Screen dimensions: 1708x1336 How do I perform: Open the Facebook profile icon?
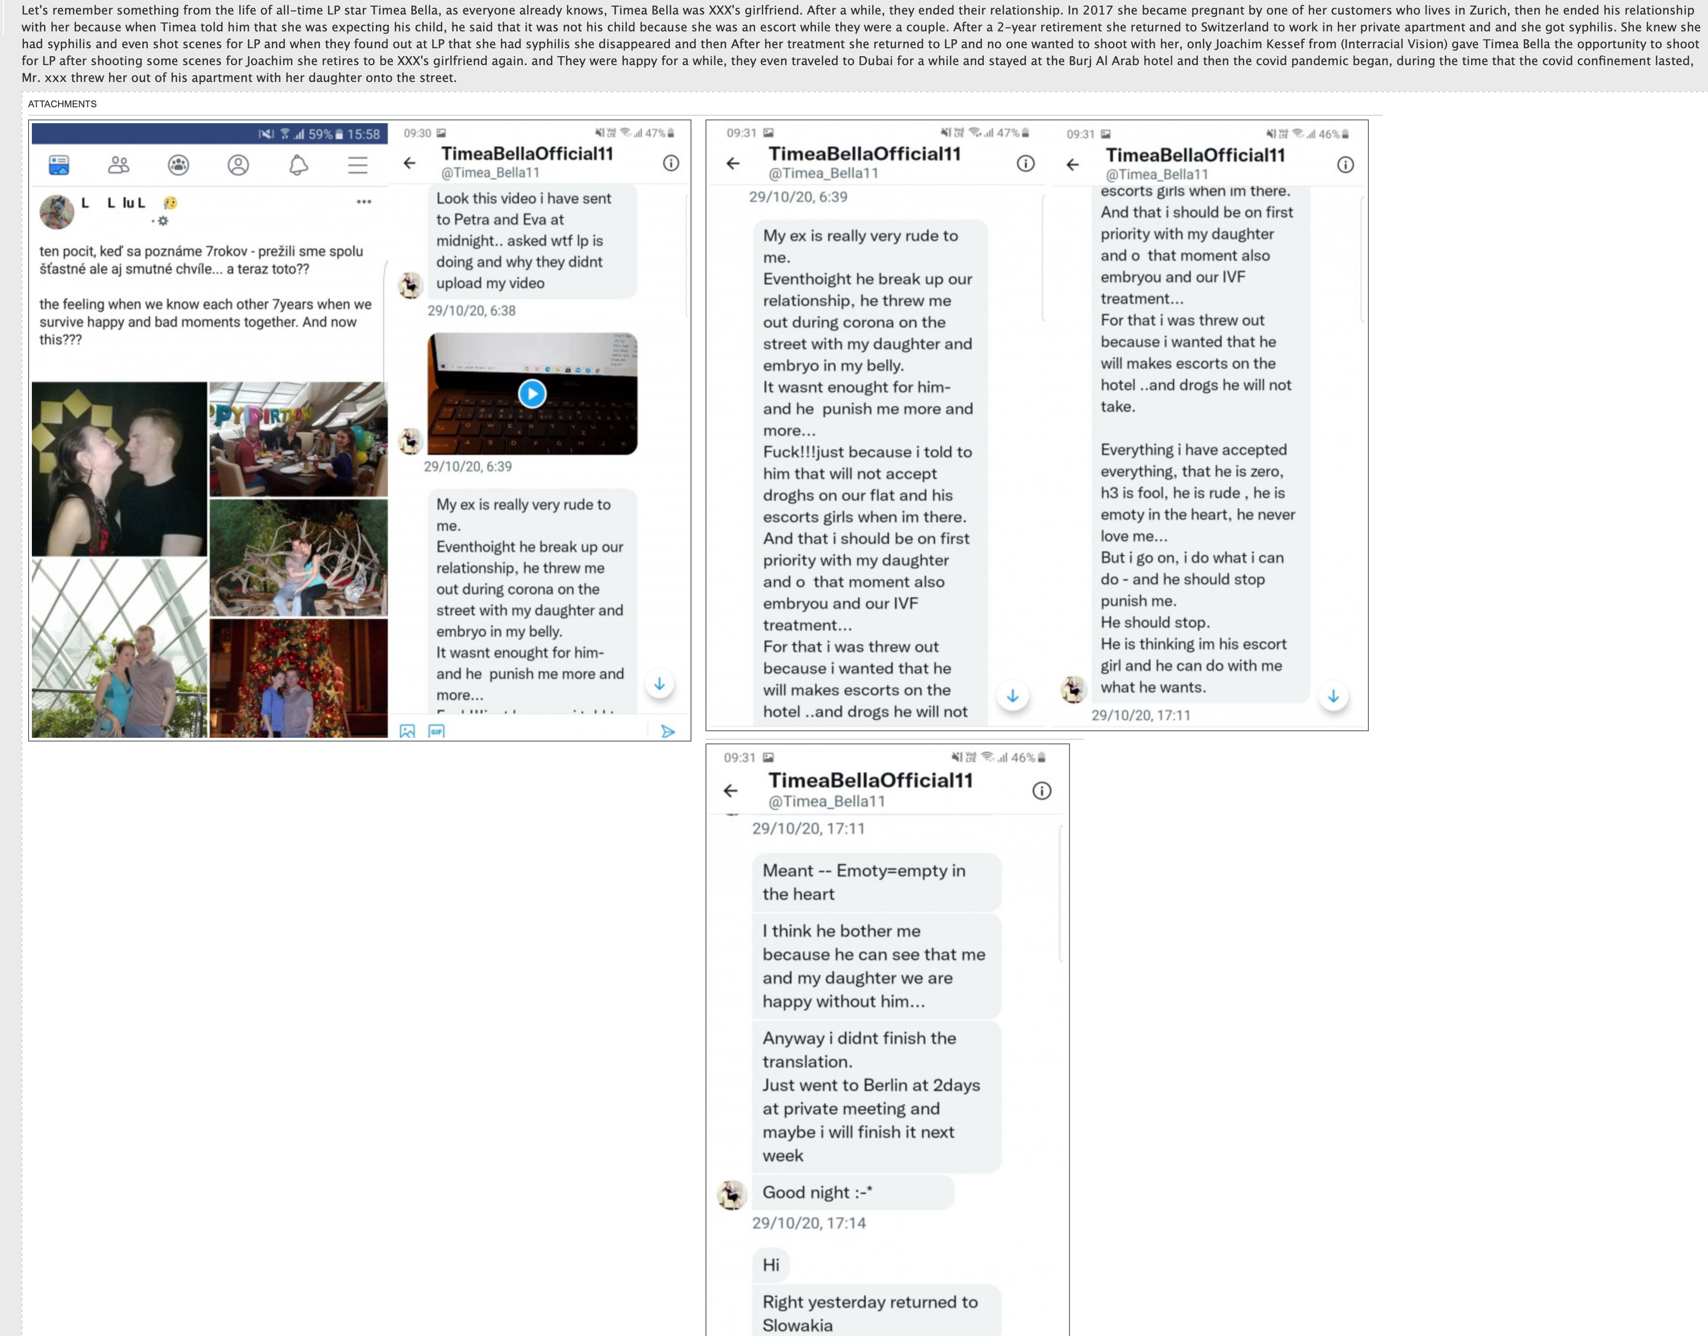pyautogui.click(x=238, y=165)
